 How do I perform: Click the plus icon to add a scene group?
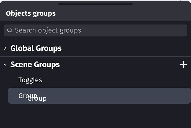pyautogui.click(x=183, y=65)
